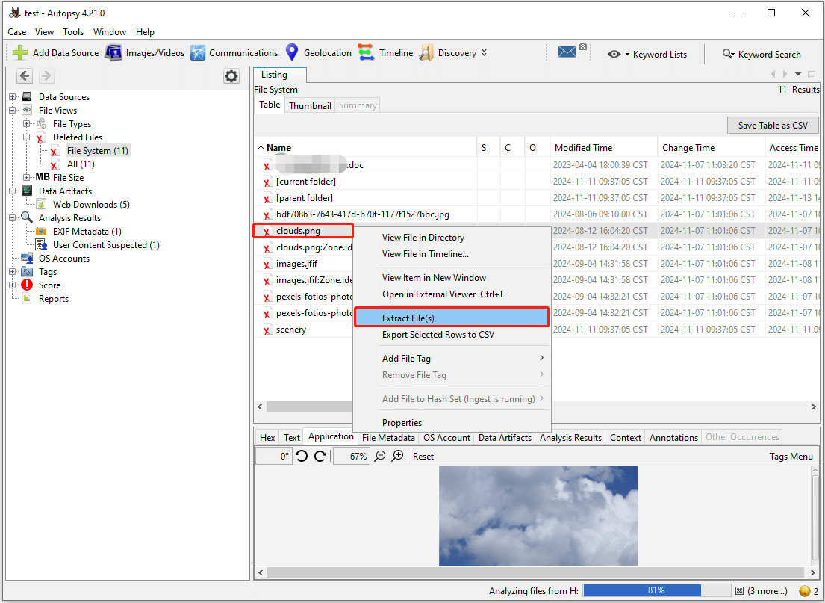Choose View File in Timeline...
825x603 pixels.
(x=452, y=253)
